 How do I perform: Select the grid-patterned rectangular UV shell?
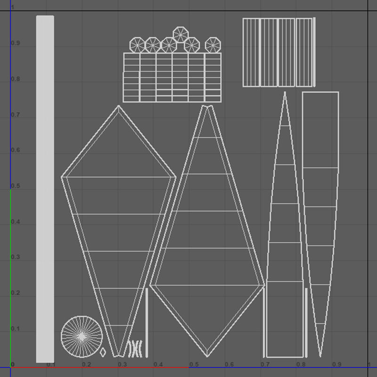point(172,78)
